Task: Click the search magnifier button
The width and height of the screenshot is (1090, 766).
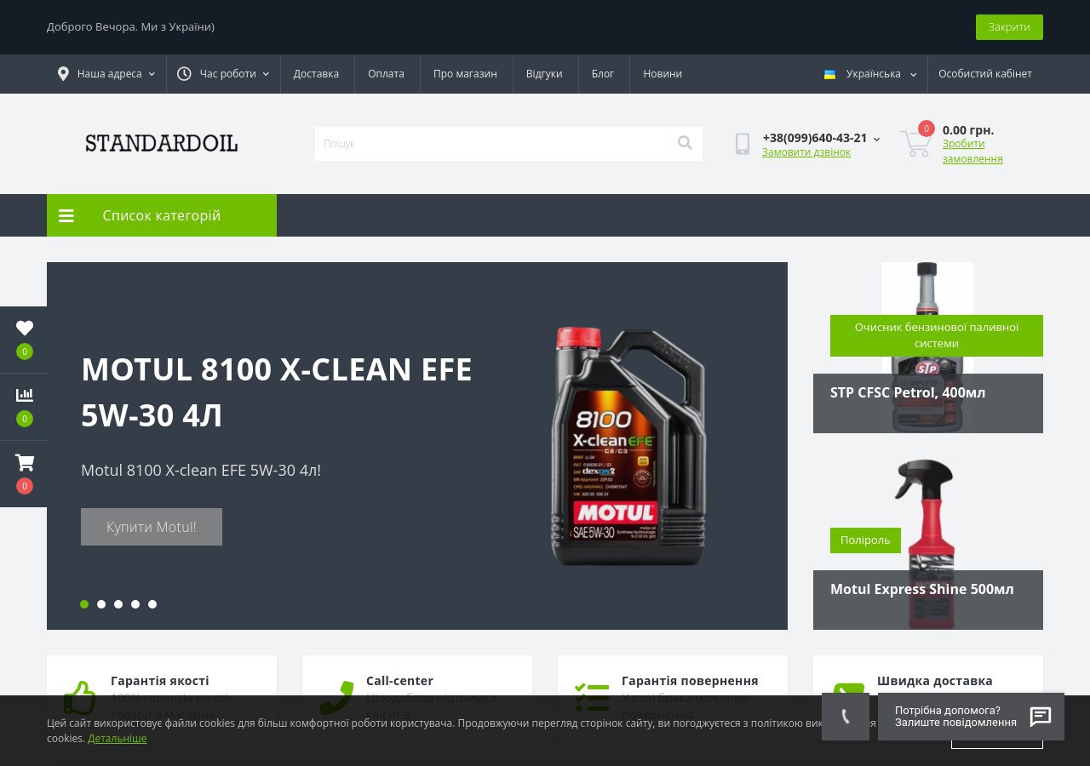Action: point(685,143)
